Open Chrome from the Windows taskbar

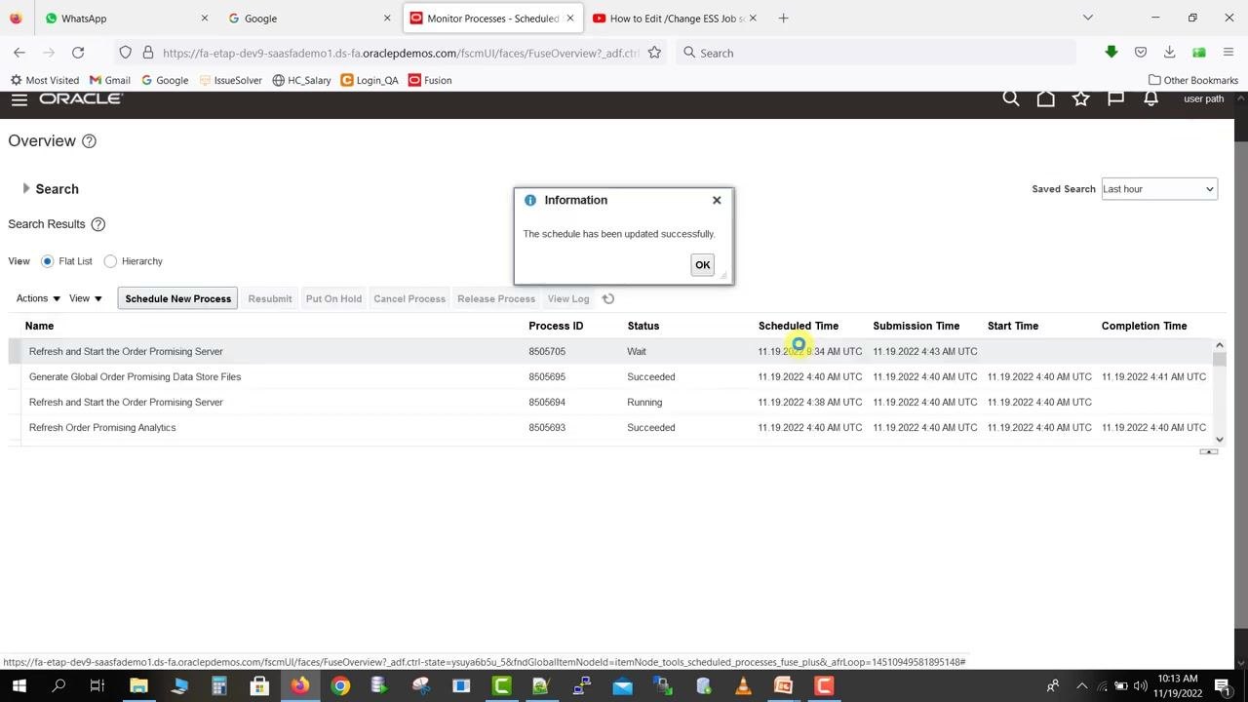coord(340,686)
